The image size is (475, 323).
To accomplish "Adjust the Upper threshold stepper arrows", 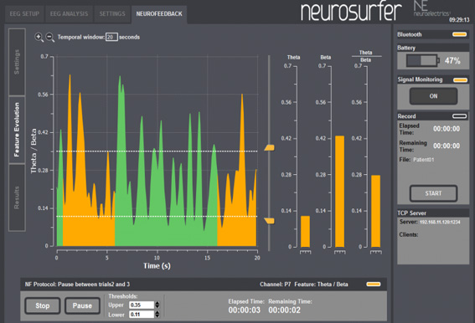I will [x=157, y=305].
